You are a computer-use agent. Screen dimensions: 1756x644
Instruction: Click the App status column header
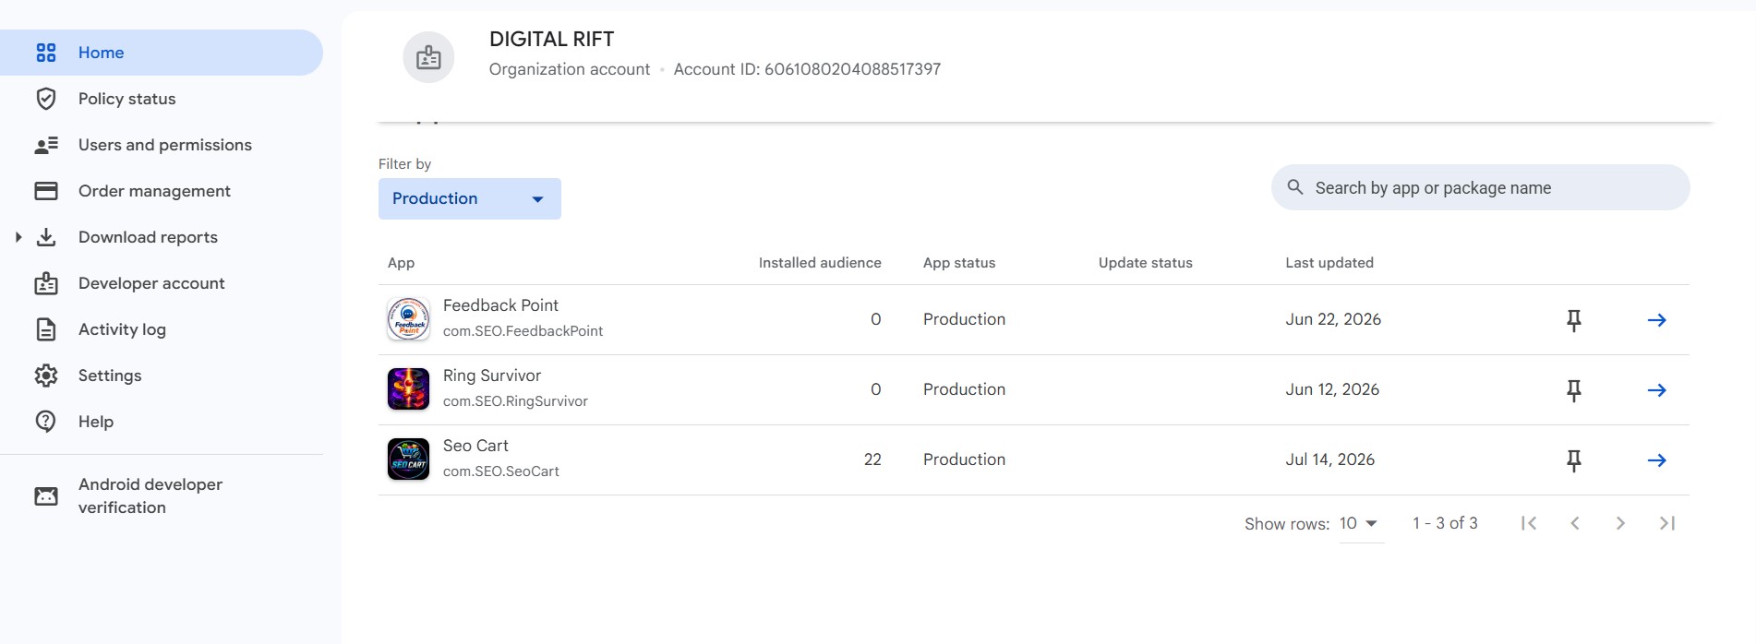(x=959, y=263)
